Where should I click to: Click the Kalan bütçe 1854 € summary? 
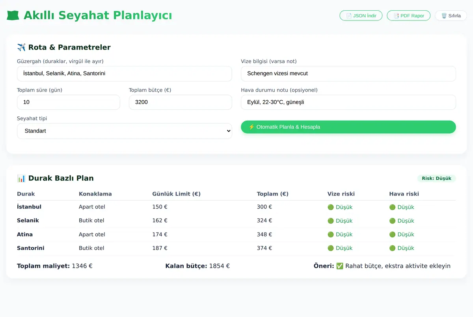click(197, 266)
